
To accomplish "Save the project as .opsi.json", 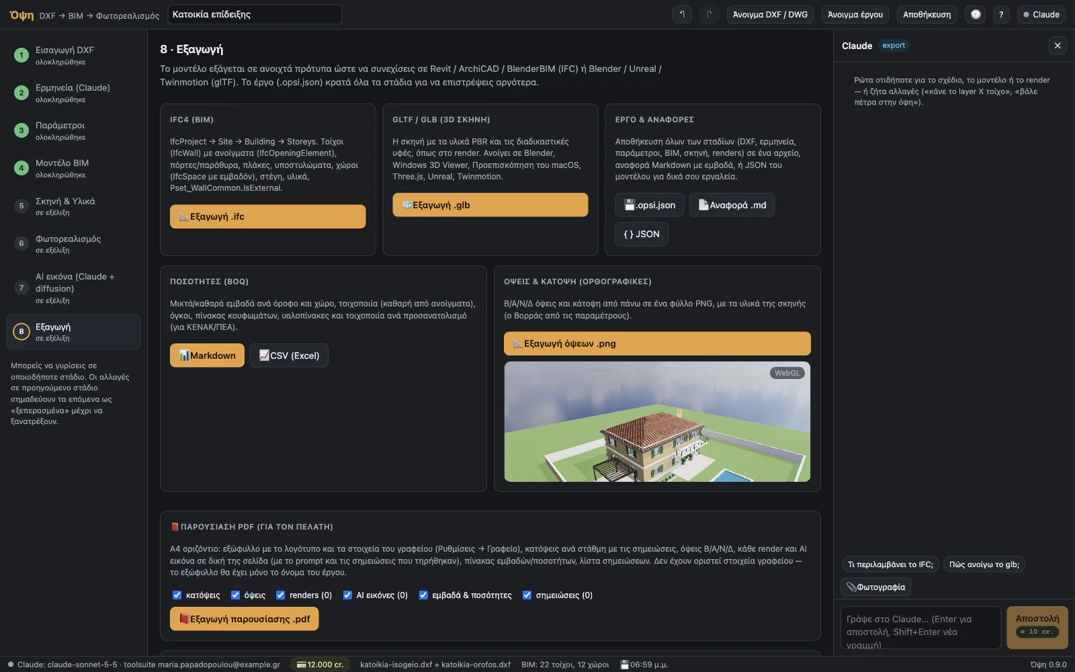I will coord(650,205).
